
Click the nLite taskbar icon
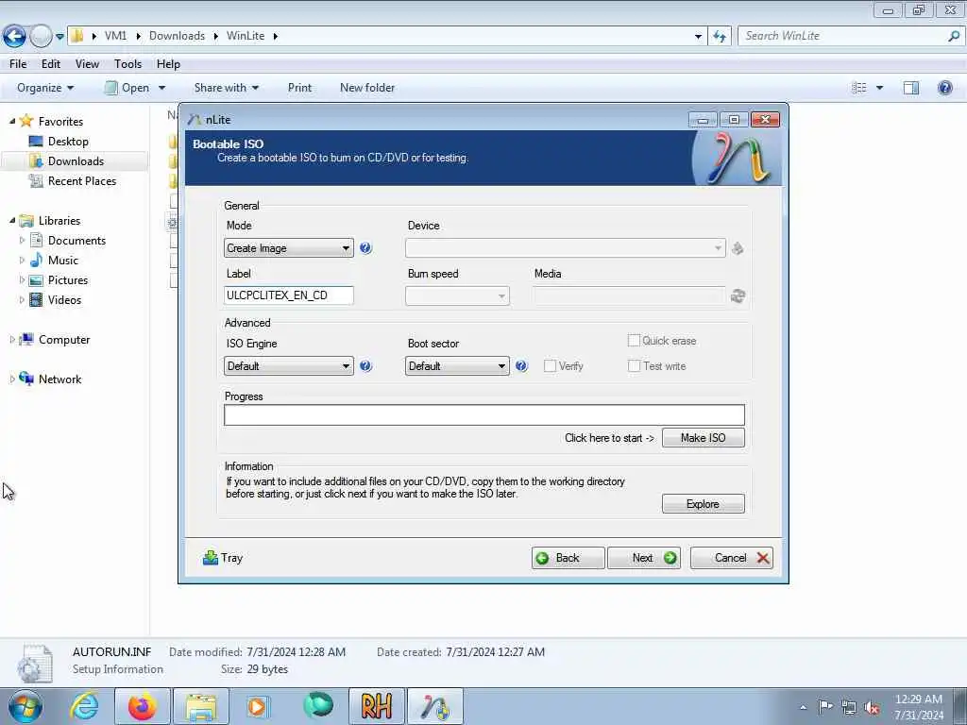pyautogui.click(x=435, y=706)
